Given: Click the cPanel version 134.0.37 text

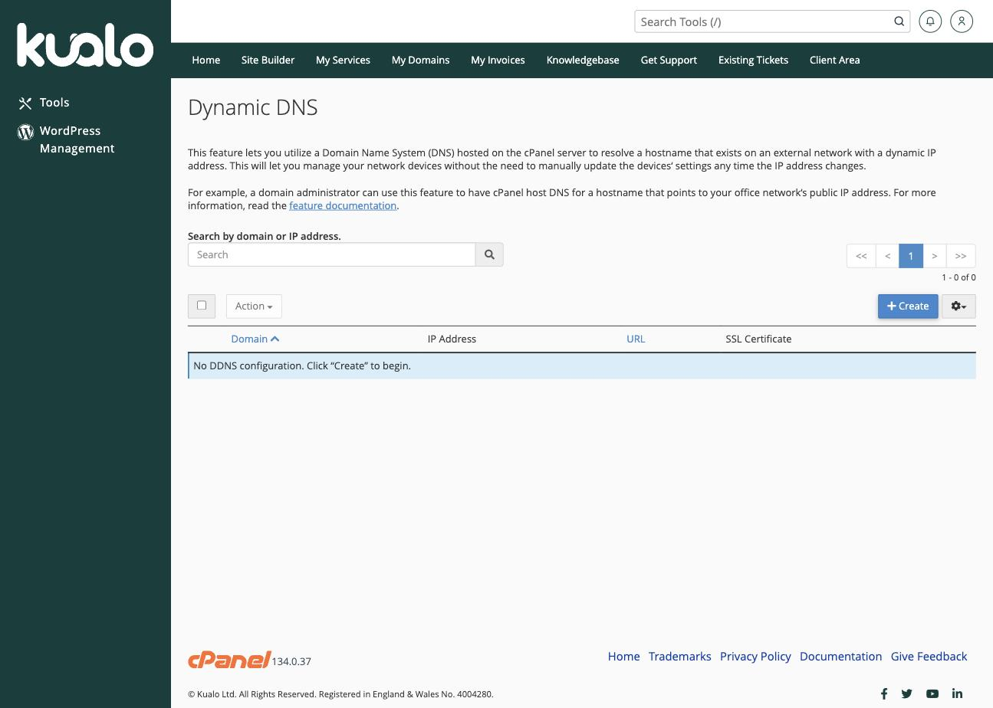Looking at the screenshot, I should [x=291, y=661].
